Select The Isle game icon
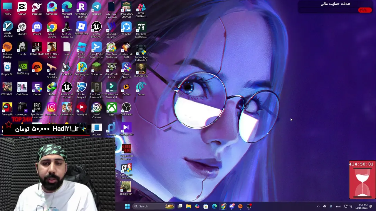Screen dimensions: 376x211 coord(22,49)
